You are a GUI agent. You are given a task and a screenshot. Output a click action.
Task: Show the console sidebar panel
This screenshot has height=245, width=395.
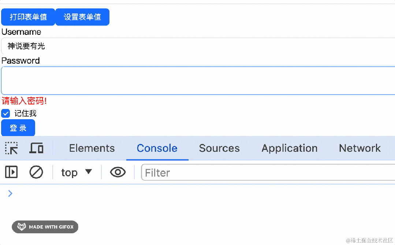11,172
